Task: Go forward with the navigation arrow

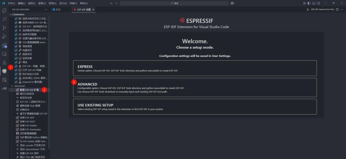Action: point(116,3)
